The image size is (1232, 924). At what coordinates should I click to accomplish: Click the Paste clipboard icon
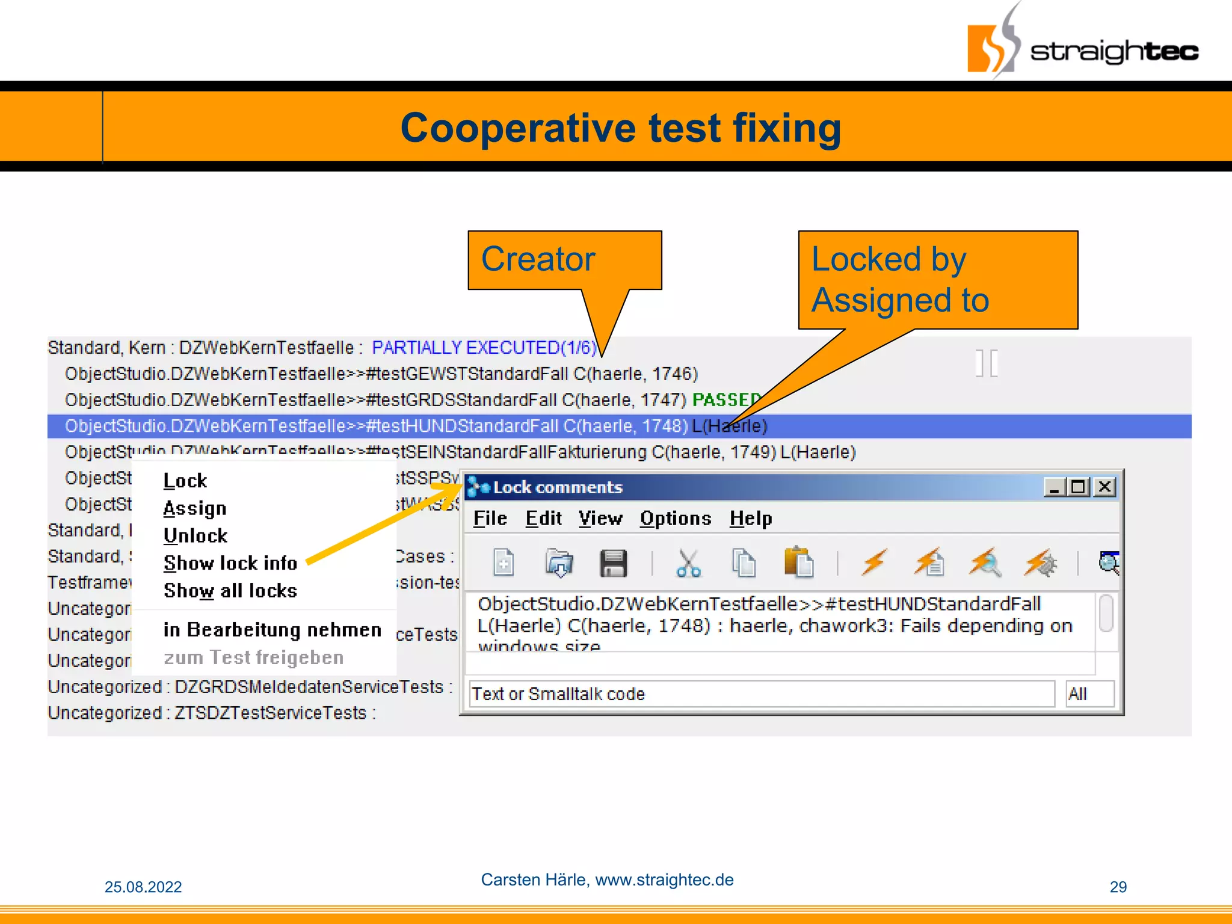click(799, 562)
